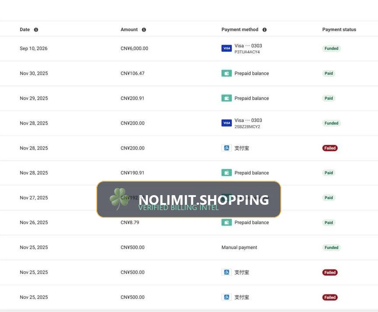Click the Funded badge in the Sep 10, 2026 row
This screenshot has height=312, width=378.
click(331, 49)
